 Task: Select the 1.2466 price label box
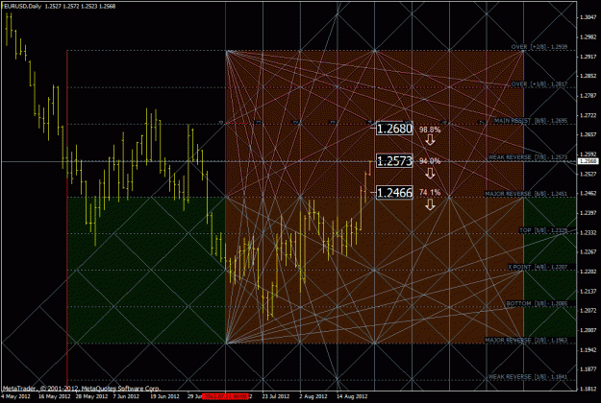click(x=394, y=192)
